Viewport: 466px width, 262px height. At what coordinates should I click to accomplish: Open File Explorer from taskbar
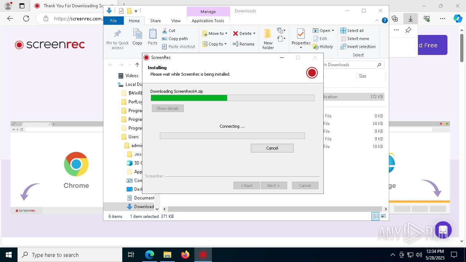(167, 255)
